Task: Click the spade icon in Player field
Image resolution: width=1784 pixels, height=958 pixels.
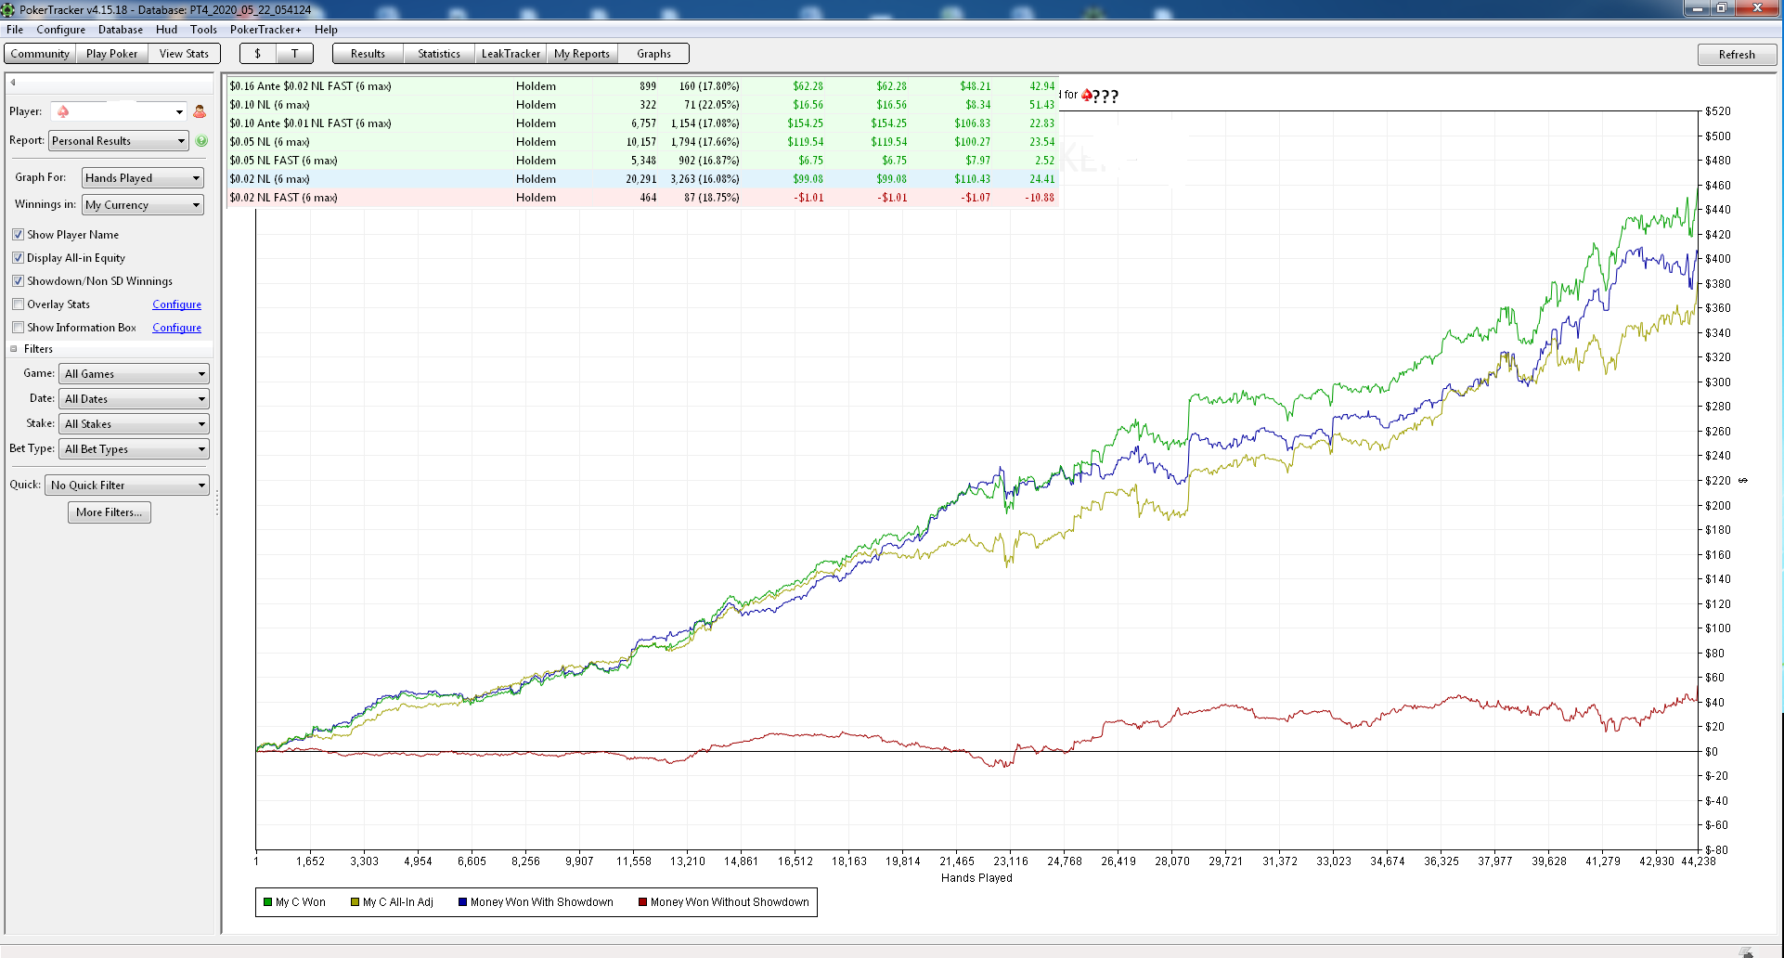Action: point(63,111)
